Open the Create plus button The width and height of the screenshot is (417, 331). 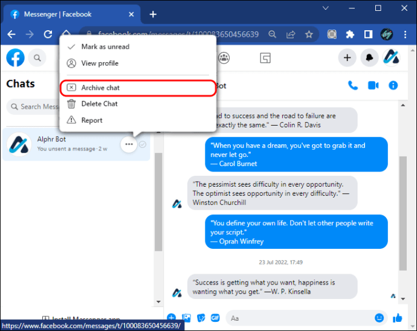pyautogui.click(x=347, y=58)
